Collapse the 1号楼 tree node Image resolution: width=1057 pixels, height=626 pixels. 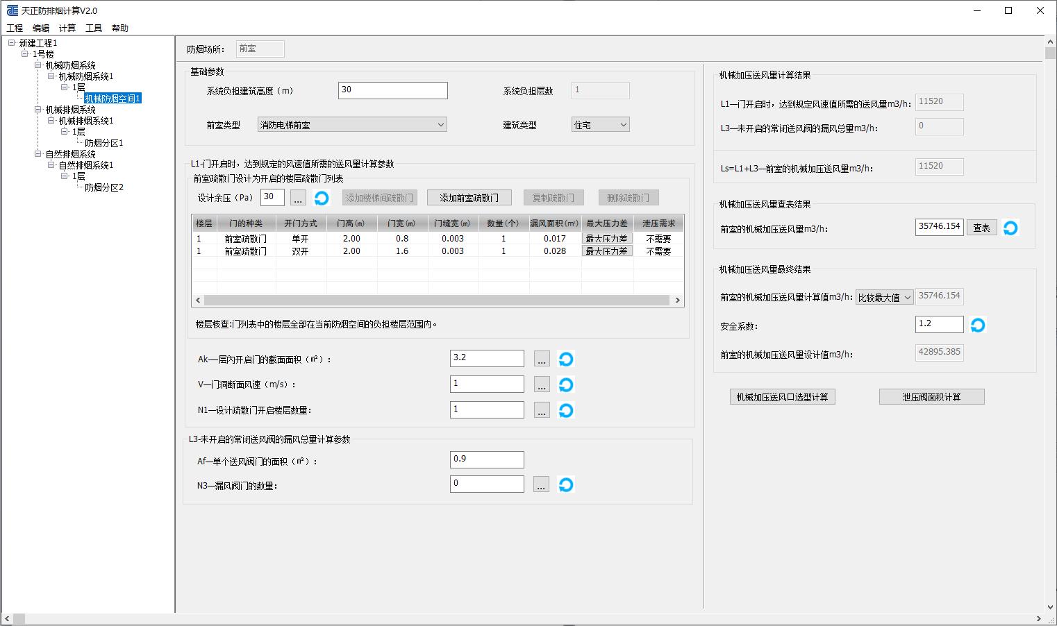tap(25, 53)
